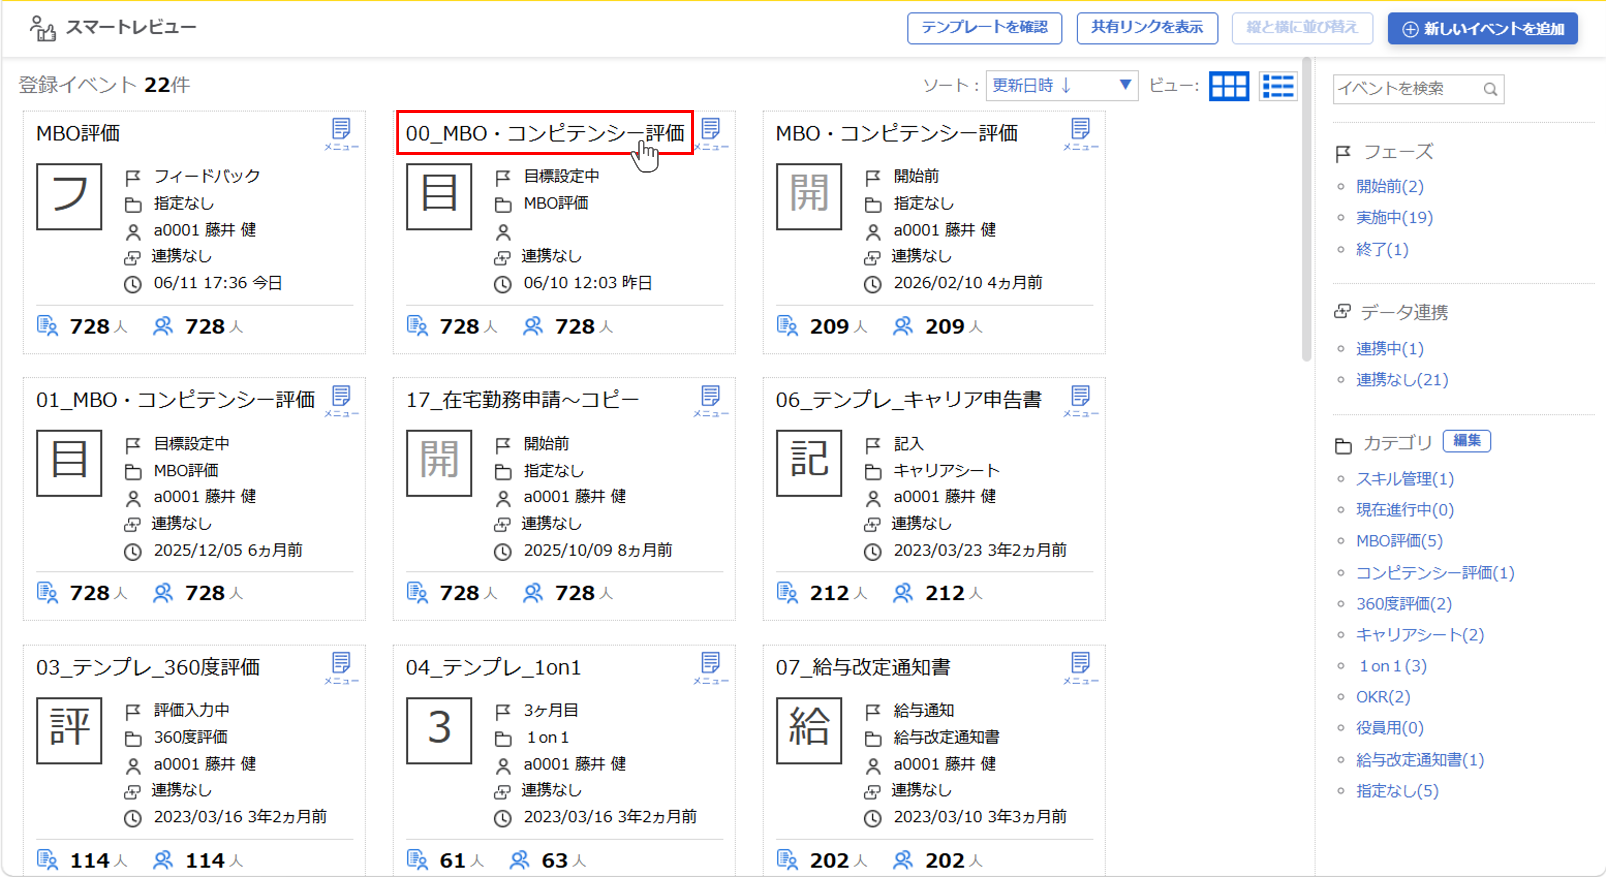Viewport: 1606px width, 877px height.
Task: Open event title 03_テンプレ_360度評価
Action: pos(148,668)
